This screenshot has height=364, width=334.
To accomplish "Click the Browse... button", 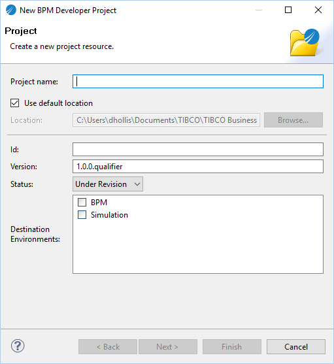I will tap(293, 120).
